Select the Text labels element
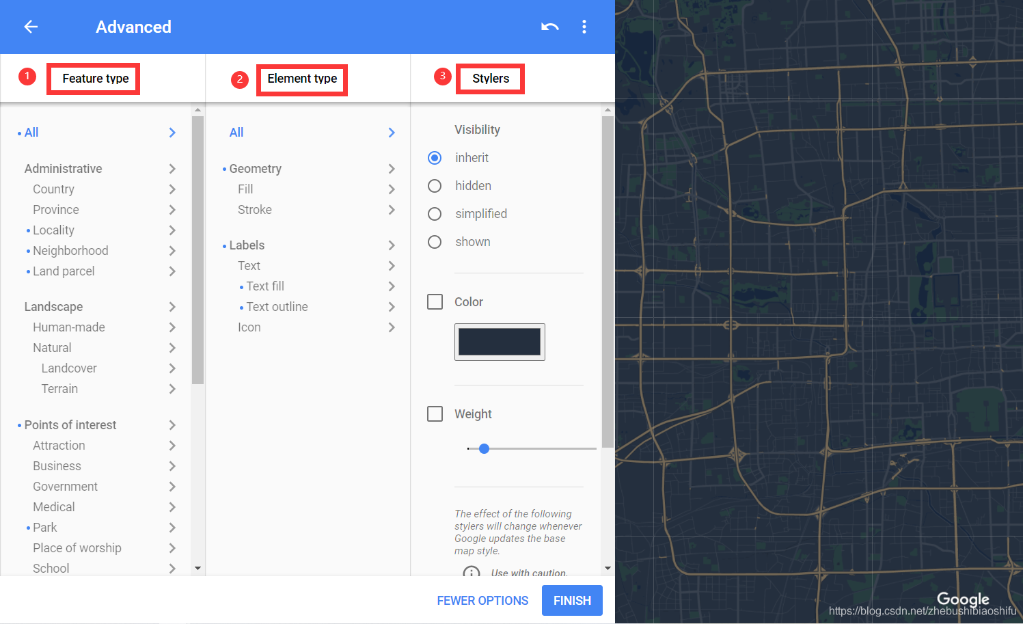 [249, 266]
